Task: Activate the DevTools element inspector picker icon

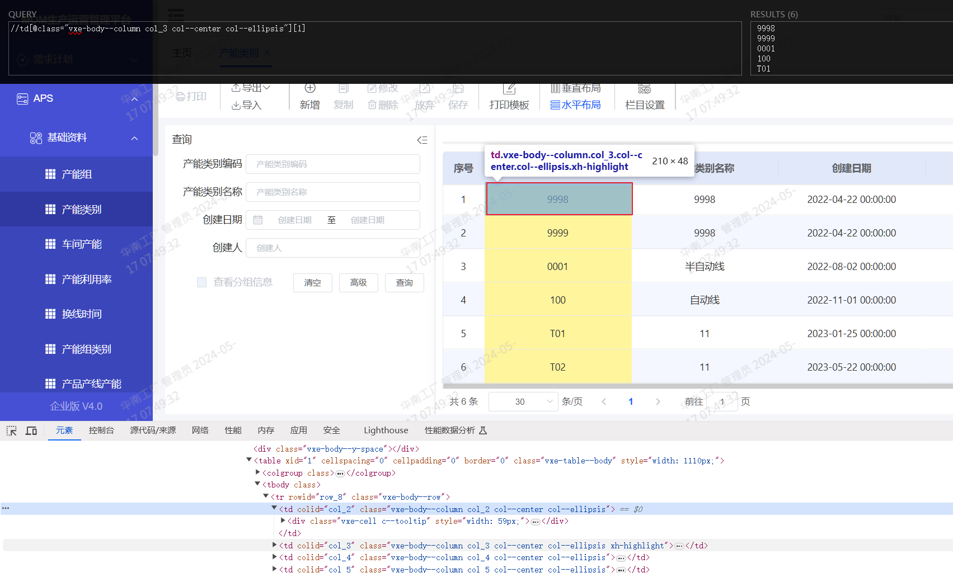Action: point(11,430)
